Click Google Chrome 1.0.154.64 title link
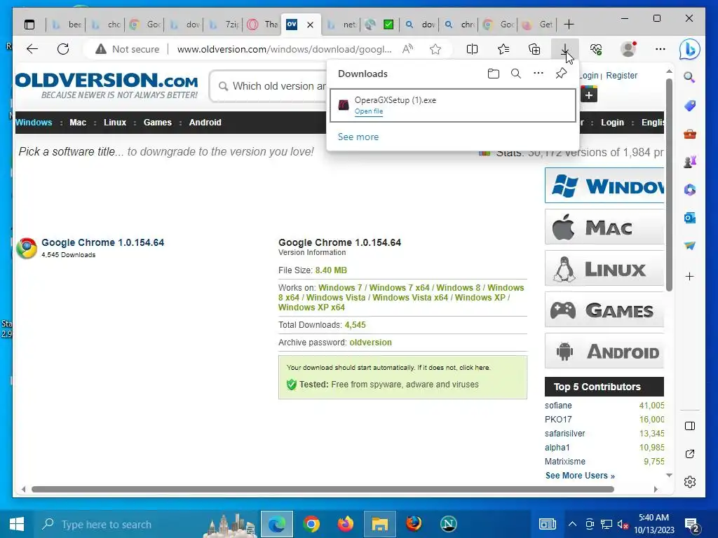Screen dimensions: 718x538 click(x=102, y=242)
